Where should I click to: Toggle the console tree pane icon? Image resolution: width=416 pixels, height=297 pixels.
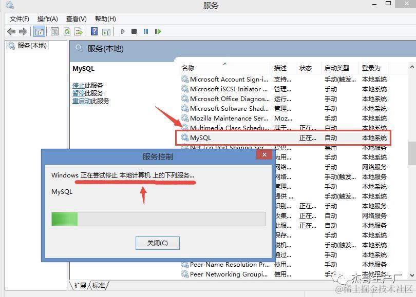(39, 31)
